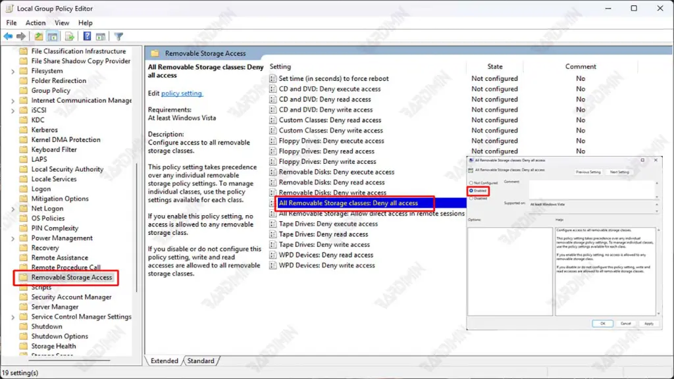Click folder icon next to Server Manager

24,307
